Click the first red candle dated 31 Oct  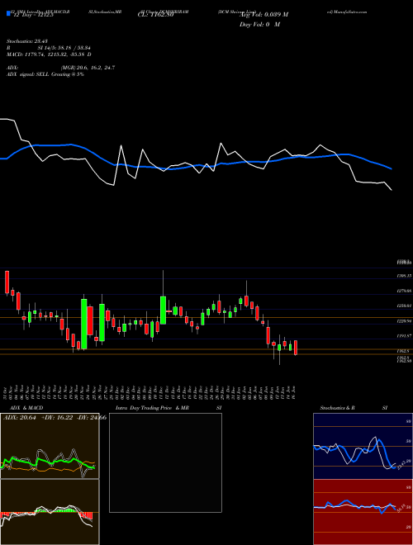coord(7,282)
